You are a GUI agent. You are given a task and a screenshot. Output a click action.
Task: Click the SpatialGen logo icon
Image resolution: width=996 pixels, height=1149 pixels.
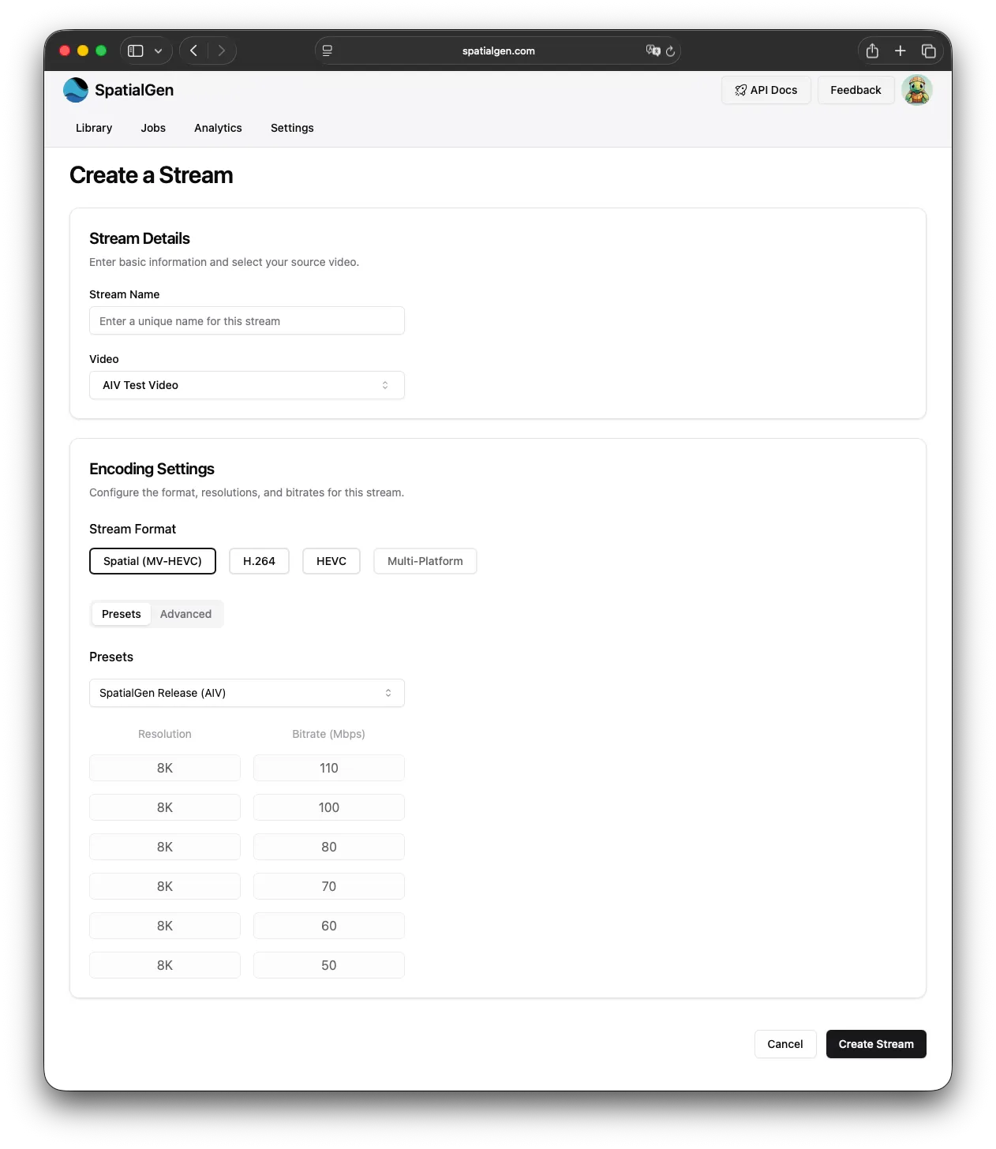point(76,90)
